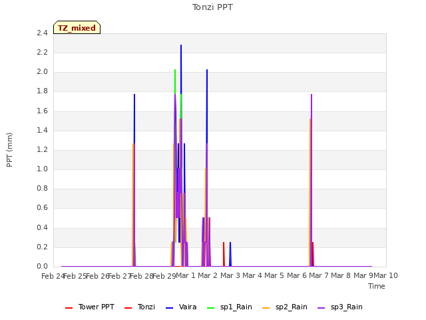Click the Mar 1 x-axis date label

coord(186,275)
